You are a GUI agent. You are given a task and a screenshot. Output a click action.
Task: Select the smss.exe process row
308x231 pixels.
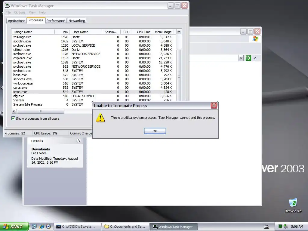pos(94,92)
